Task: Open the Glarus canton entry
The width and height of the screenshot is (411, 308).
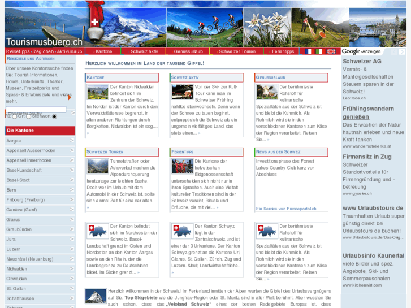Action: [40, 220]
